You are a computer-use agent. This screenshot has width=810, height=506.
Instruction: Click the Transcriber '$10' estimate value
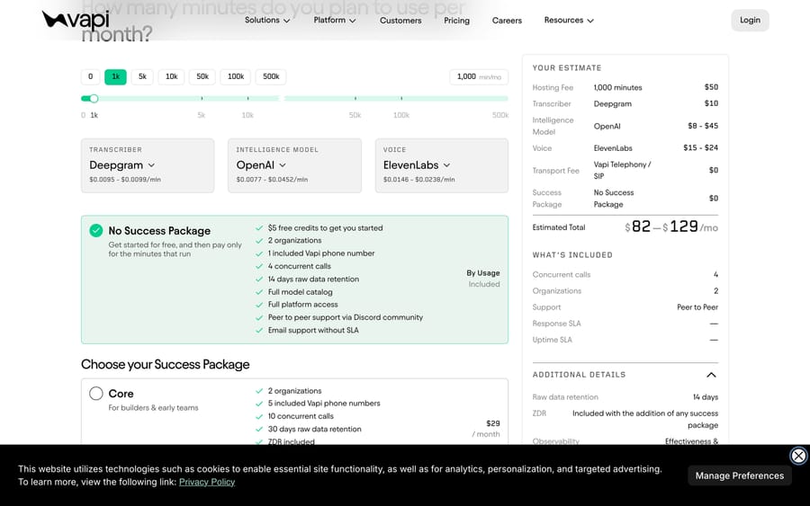[x=711, y=103]
